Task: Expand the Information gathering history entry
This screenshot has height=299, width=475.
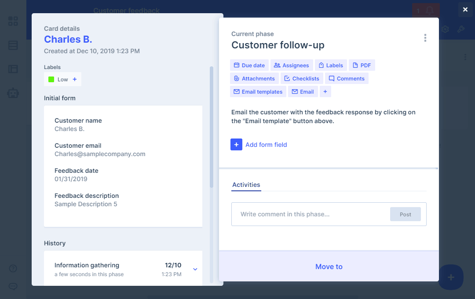Action: (195, 269)
